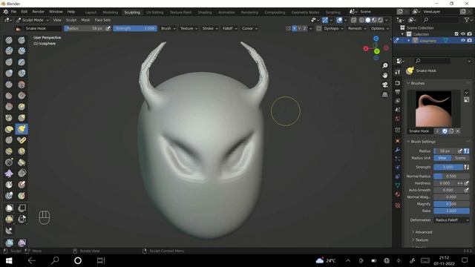Screen dimensions: 475x267
Task: Unlink brush with the X button
Action: click(458, 131)
